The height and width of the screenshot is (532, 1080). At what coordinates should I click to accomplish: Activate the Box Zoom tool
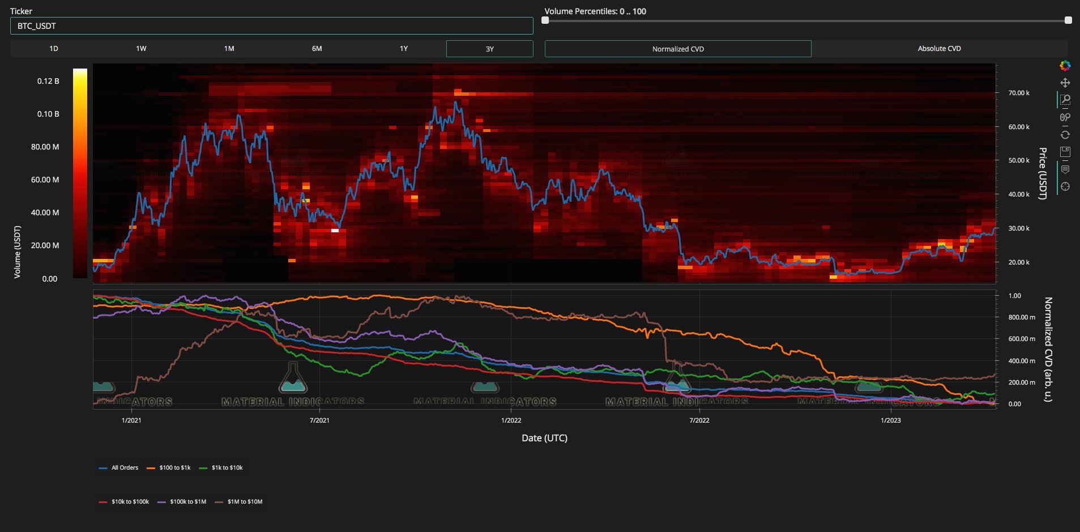[1065, 100]
